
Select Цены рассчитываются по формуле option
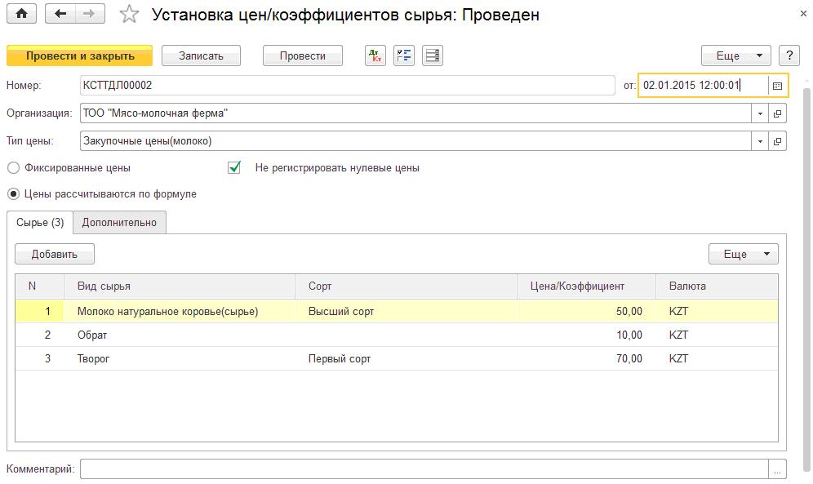[14, 193]
